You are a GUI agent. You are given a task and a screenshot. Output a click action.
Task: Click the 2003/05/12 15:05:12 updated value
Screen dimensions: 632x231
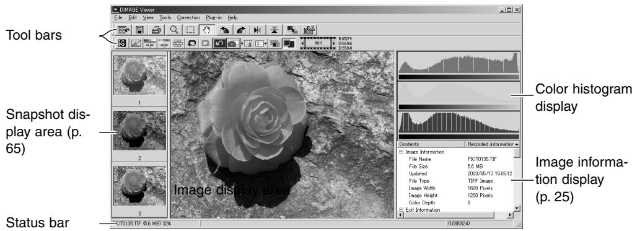click(490, 174)
